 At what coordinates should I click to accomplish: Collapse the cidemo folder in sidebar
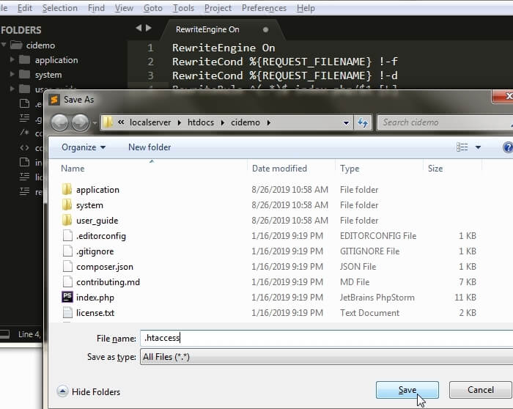pyautogui.click(x=4, y=45)
